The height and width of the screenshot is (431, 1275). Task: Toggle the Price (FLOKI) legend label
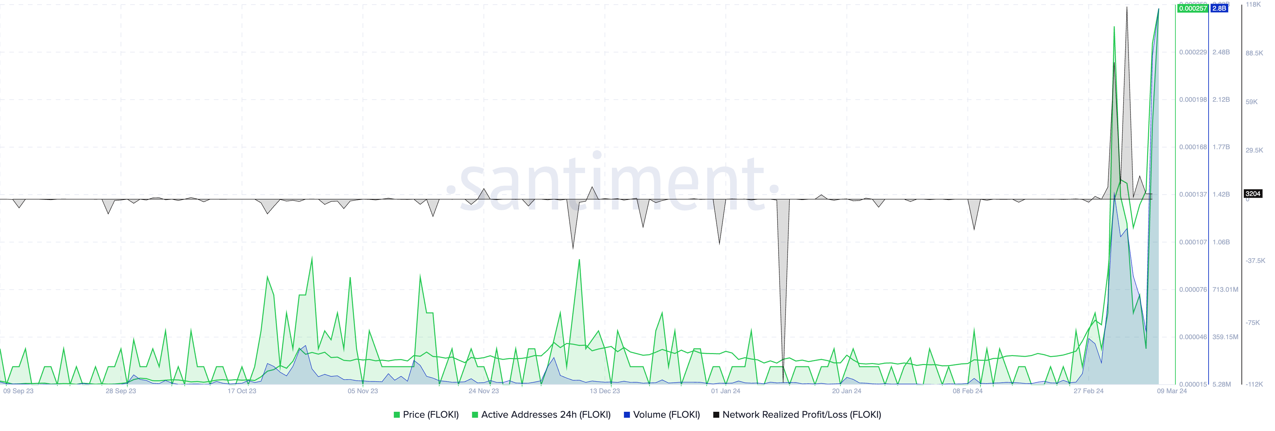tap(431, 415)
